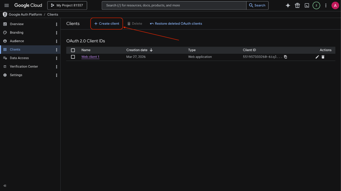Click the Client ID column header
Viewport: 341px width, 191px height.
coord(249,50)
